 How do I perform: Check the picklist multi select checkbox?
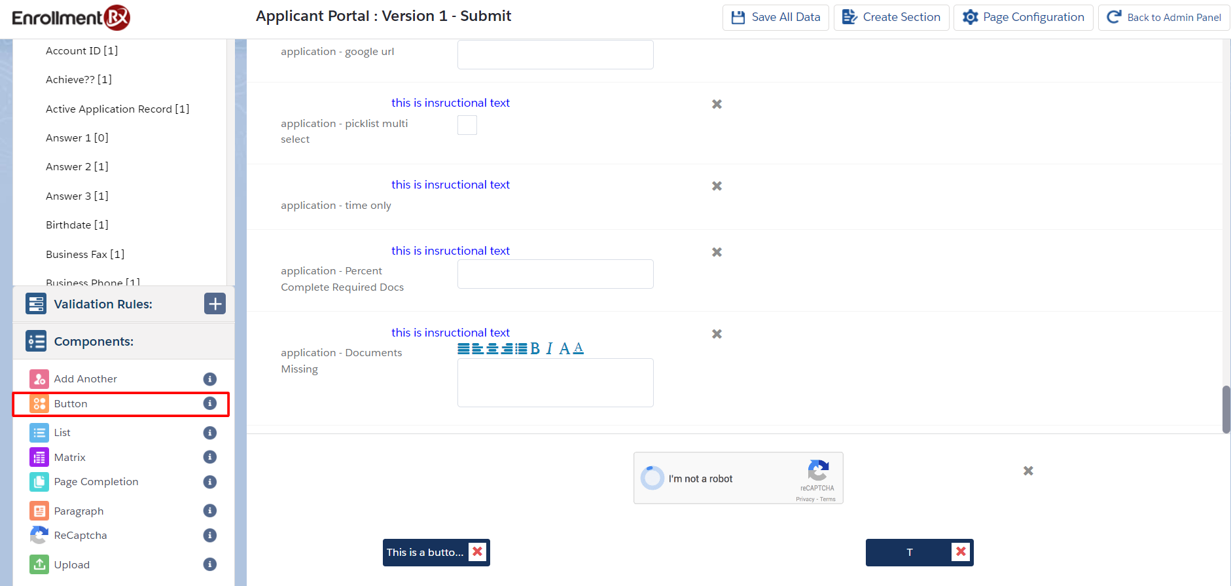click(467, 125)
